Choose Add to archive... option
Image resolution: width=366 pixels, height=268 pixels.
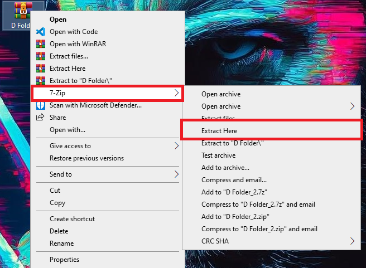point(225,168)
